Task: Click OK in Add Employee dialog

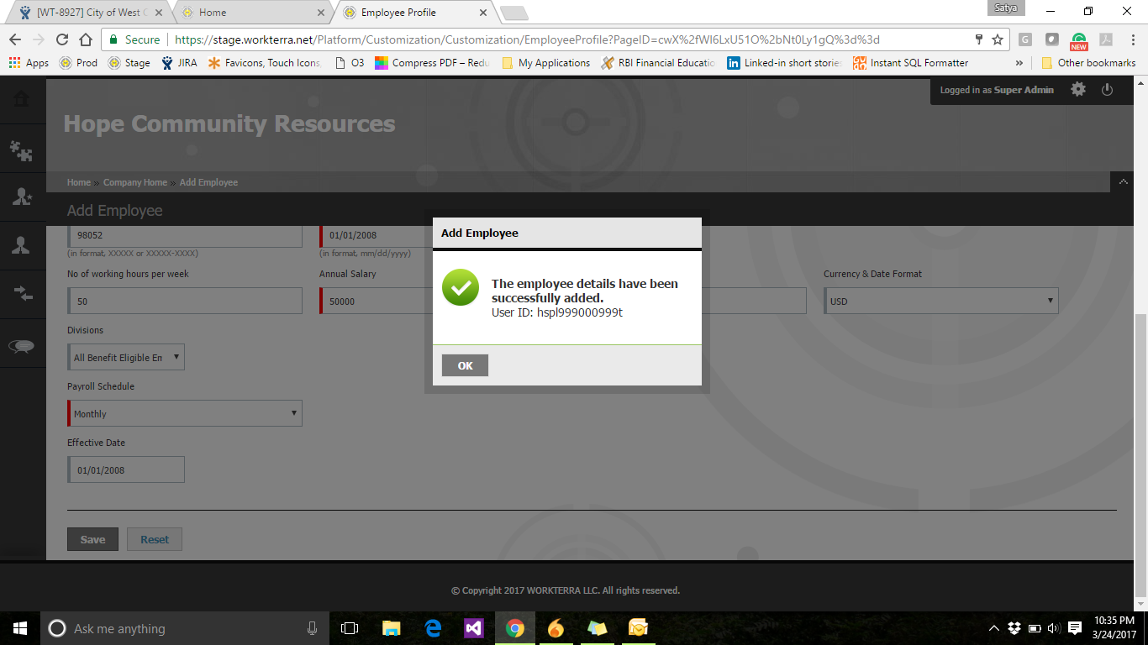Action: click(465, 365)
